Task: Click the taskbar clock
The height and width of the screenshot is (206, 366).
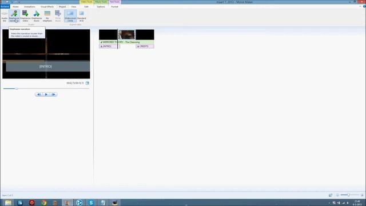Action: click(x=357, y=203)
